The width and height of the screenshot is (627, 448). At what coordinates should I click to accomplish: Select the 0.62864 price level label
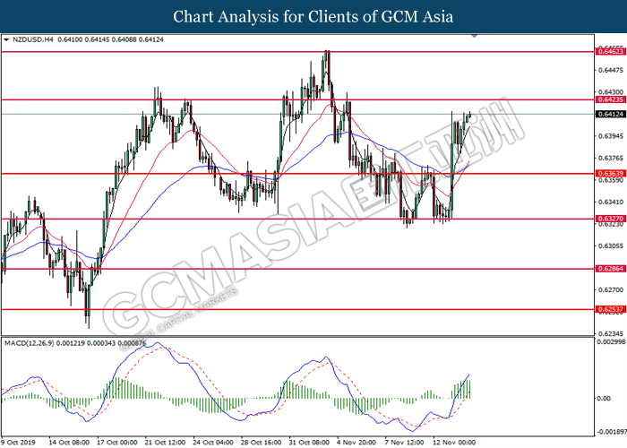click(610, 269)
